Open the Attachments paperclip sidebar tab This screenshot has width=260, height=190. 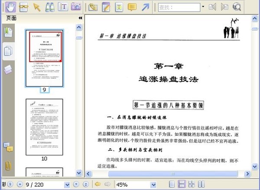[x=8, y=165]
